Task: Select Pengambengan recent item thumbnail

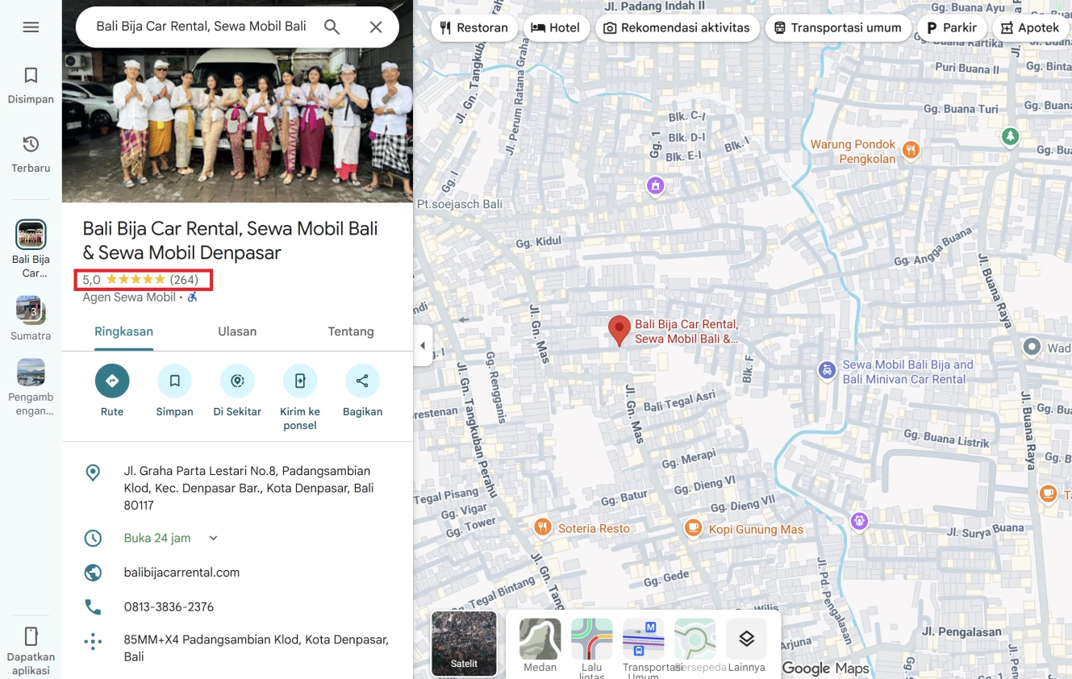Action: (31, 373)
